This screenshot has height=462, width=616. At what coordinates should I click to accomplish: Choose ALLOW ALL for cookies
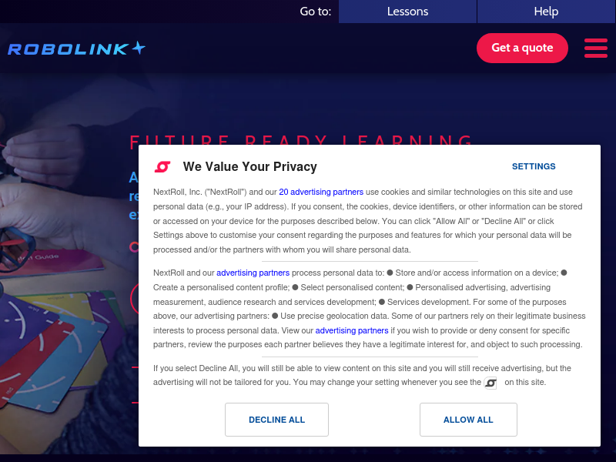click(468, 420)
